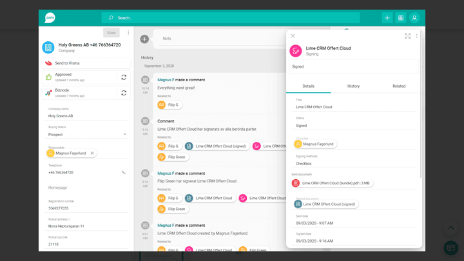Screen dimensions: 464x261
Task: Click the Checkbox signing methods value
Action: click(304, 164)
